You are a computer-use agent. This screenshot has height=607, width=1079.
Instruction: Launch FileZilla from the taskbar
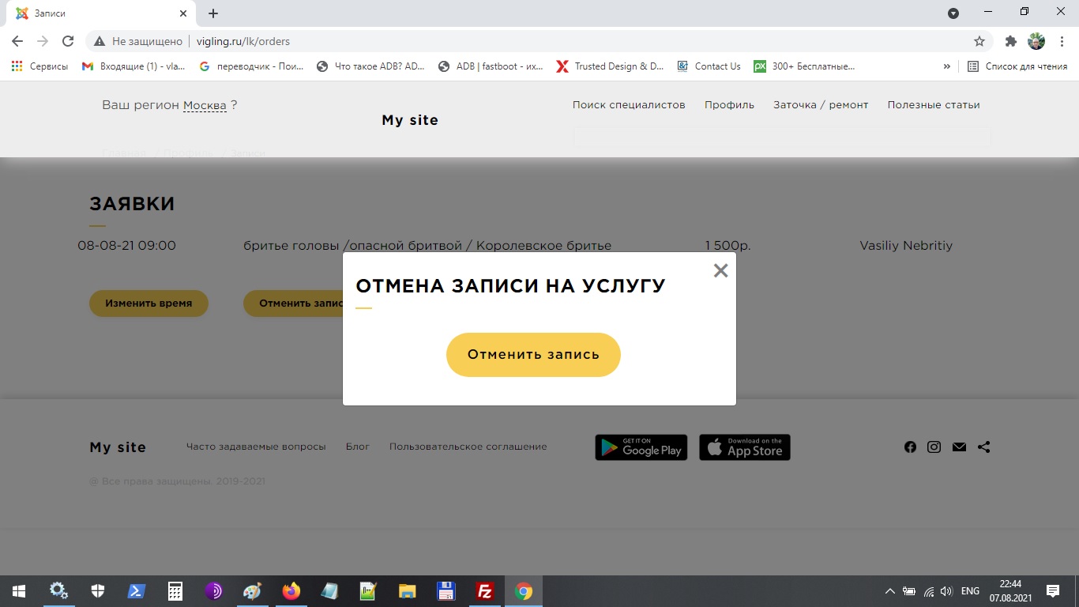484,590
